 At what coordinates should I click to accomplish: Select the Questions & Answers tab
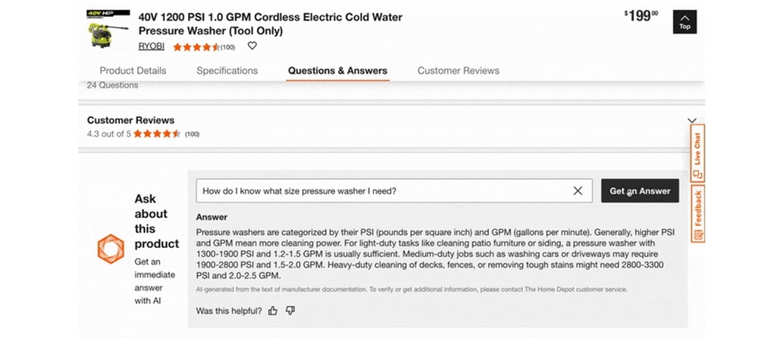[x=338, y=71]
